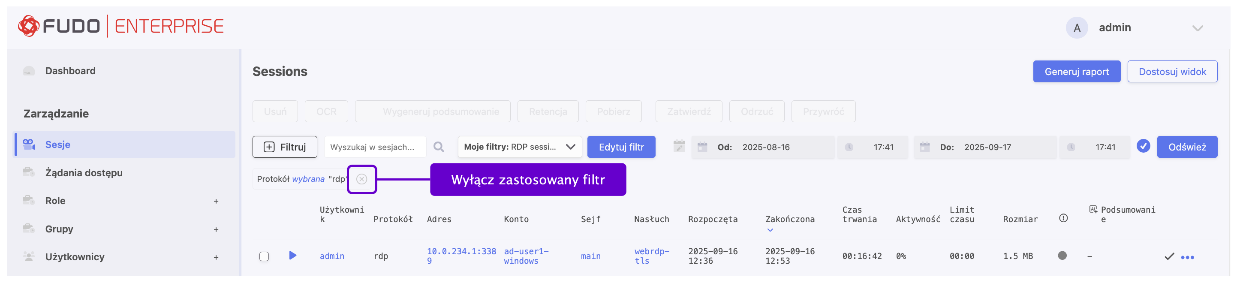Focus the Wyszukaj w sesjach search field

click(x=375, y=147)
